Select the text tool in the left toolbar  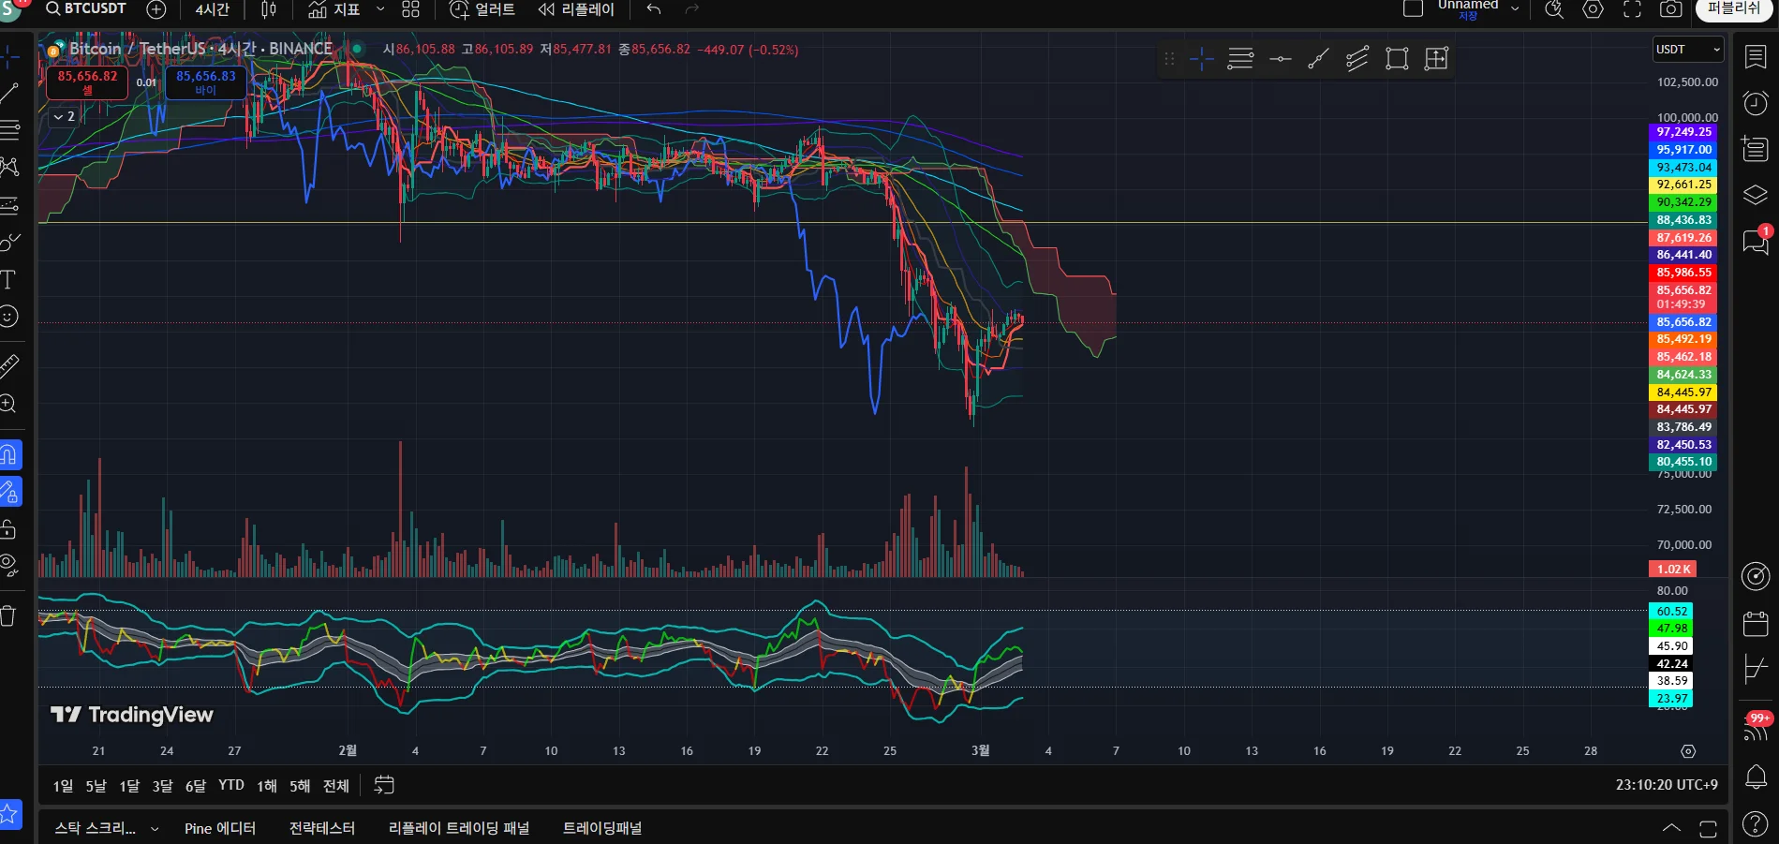point(8,279)
